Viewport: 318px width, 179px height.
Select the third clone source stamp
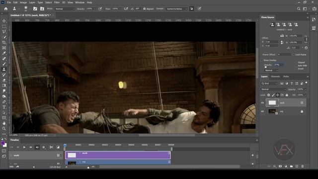coord(284,24)
